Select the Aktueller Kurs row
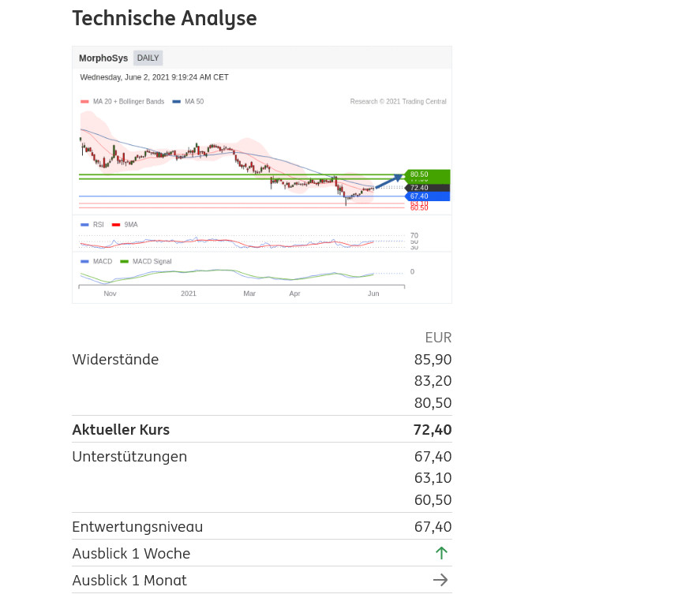 [261, 430]
